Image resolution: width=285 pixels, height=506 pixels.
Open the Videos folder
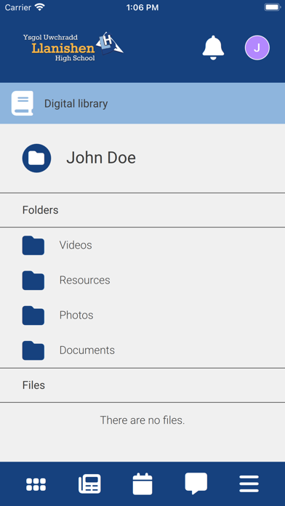pos(142,245)
